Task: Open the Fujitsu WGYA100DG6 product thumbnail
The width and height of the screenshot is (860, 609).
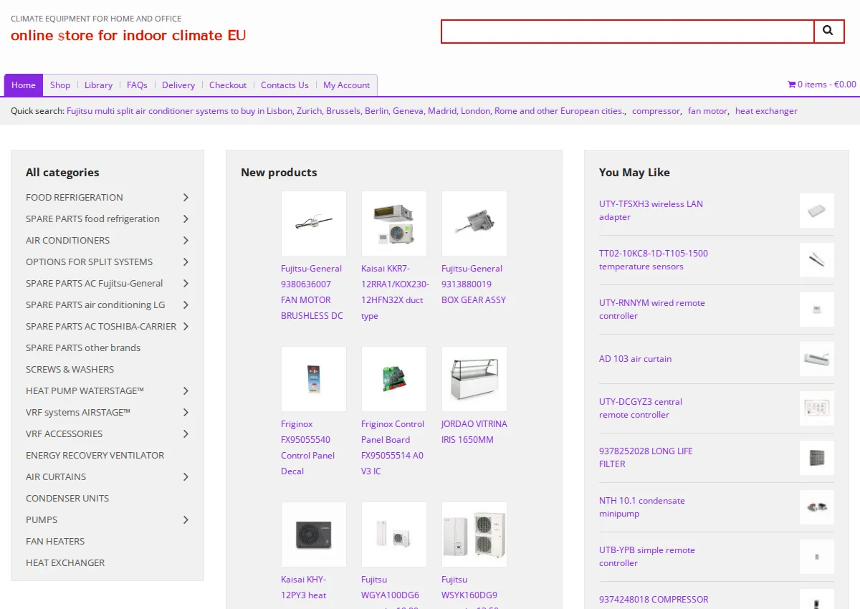Action: pos(394,534)
